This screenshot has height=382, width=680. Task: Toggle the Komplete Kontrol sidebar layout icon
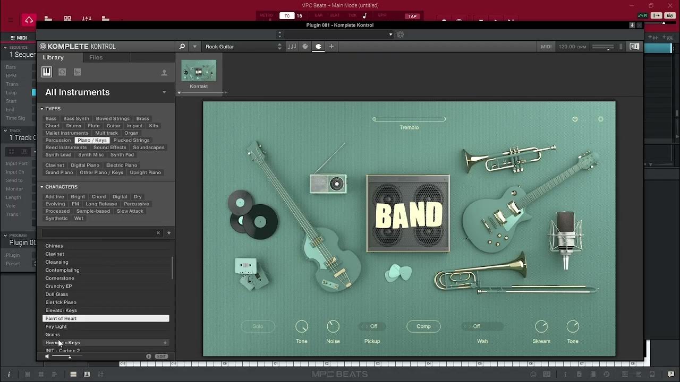pyautogui.click(x=634, y=47)
